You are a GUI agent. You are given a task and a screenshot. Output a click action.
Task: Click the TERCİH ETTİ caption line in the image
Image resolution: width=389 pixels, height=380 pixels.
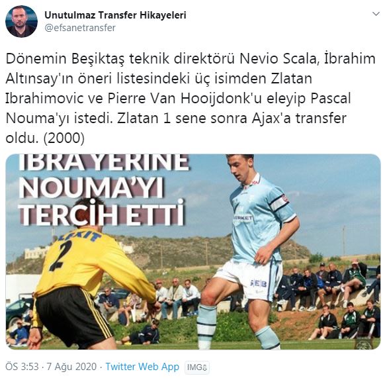click(x=102, y=213)
